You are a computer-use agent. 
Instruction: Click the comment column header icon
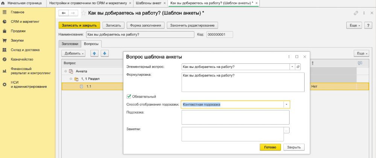click(360, 63)
